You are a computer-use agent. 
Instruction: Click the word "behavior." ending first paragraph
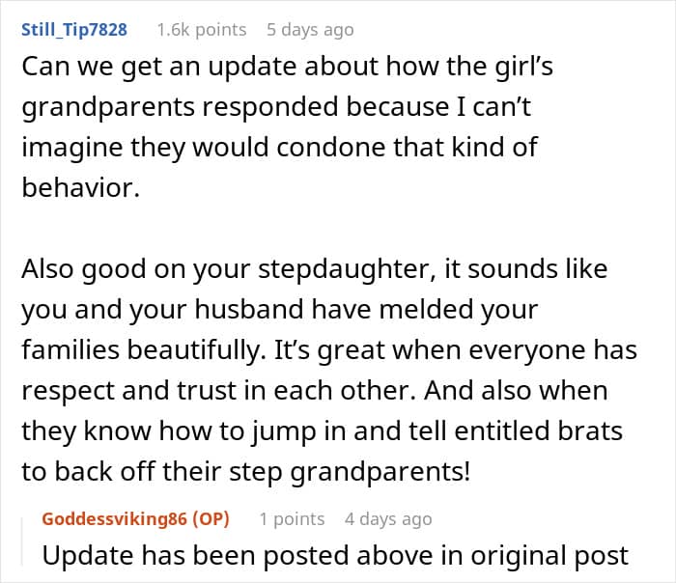point(80,188)
